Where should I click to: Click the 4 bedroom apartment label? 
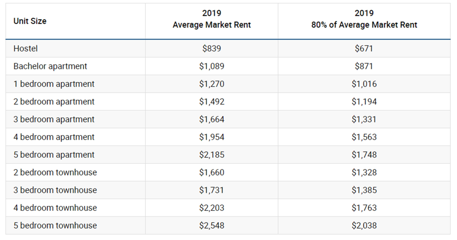point(54,137)
